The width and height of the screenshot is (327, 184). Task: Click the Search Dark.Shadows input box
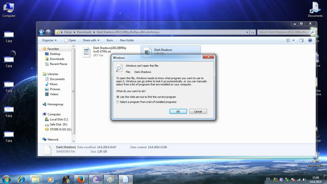pyautogui.click(x=284, y=32)
